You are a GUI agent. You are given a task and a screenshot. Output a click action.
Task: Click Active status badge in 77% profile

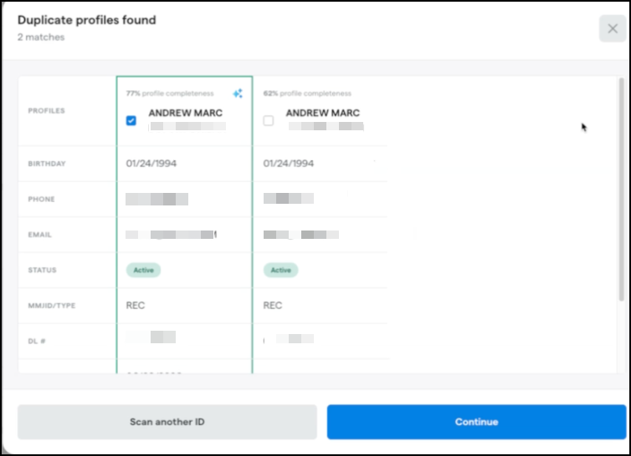pyautogui.click(x=144, y=270)
